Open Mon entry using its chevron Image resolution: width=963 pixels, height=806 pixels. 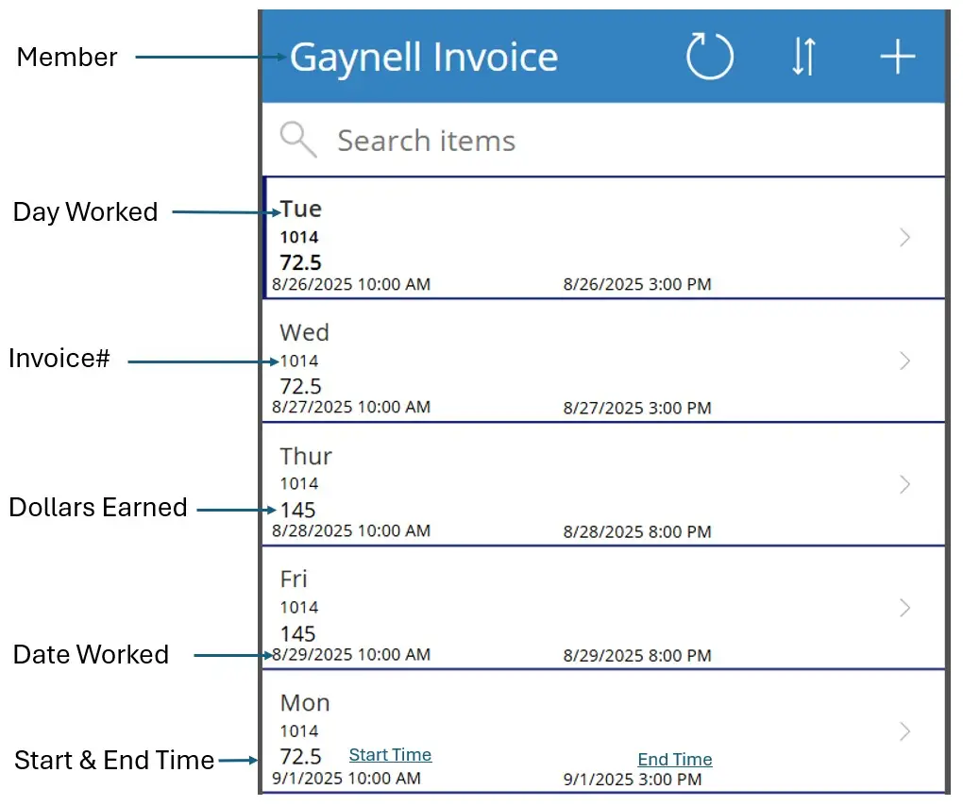tap(904, 731)
